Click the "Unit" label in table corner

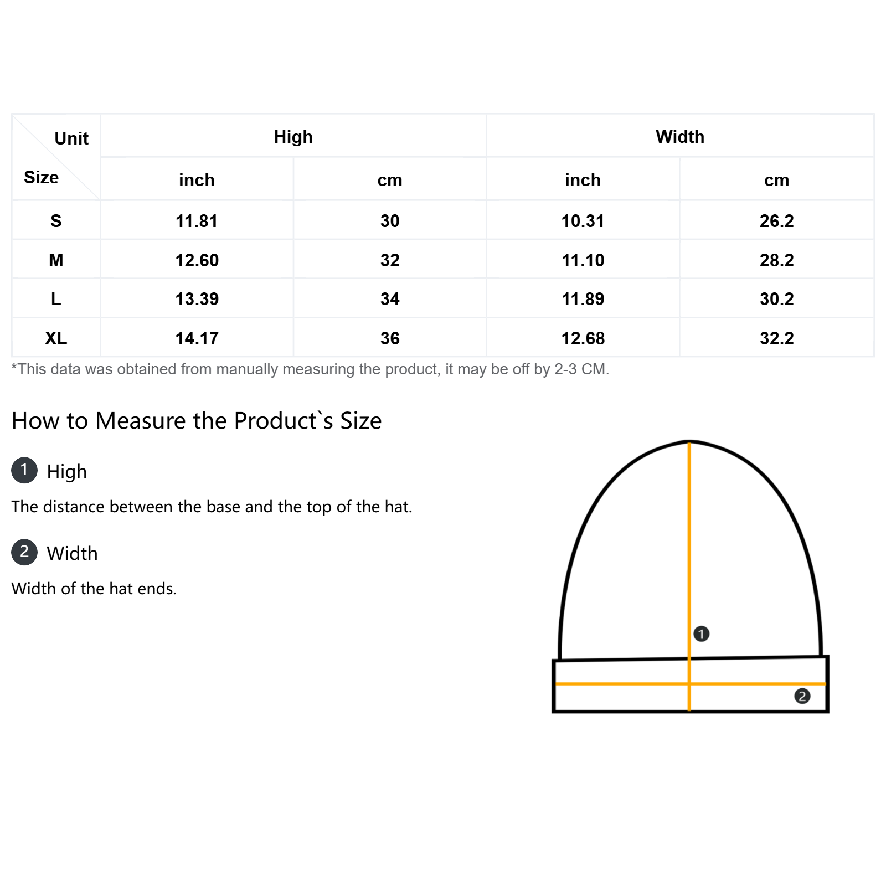[71, 138]
